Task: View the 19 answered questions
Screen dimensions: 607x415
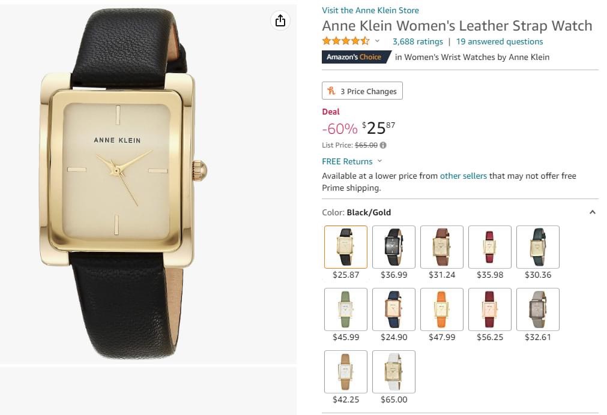Action: click(499, 41)
